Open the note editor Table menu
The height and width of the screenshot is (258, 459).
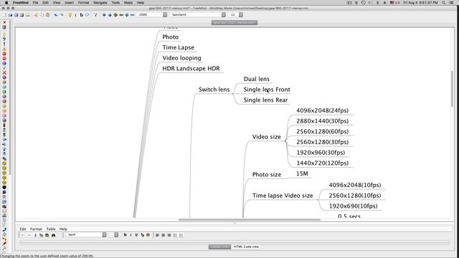click(x=51, y=229)
